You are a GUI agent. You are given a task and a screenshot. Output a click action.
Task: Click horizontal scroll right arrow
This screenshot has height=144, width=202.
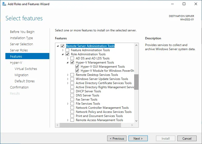132,125
